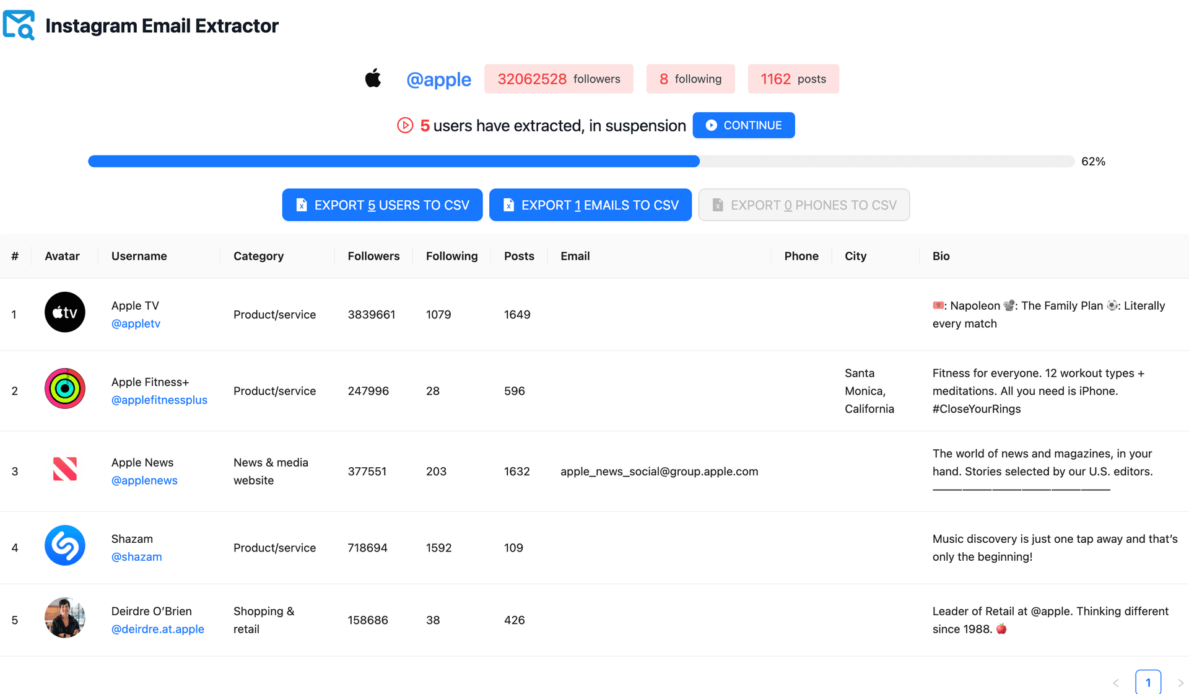Export 5 users to CSV

point(382,204)
